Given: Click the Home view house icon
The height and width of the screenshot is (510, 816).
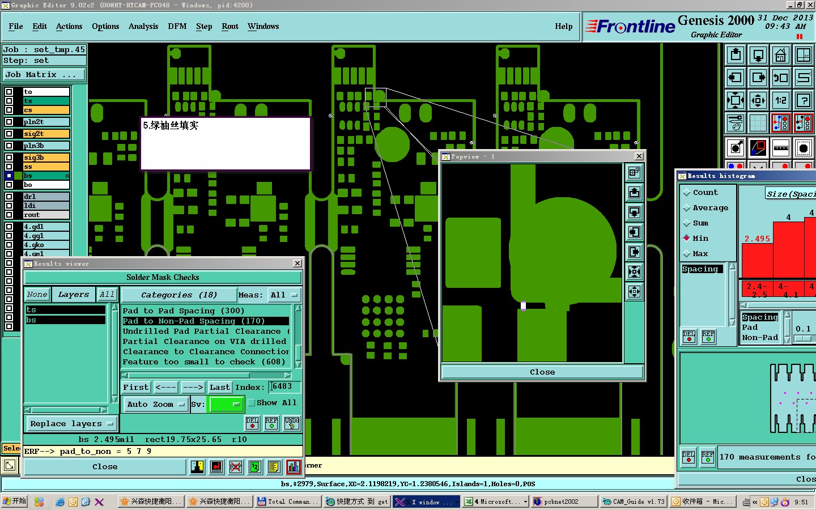Looking at the screenshot, I should 781,55.
